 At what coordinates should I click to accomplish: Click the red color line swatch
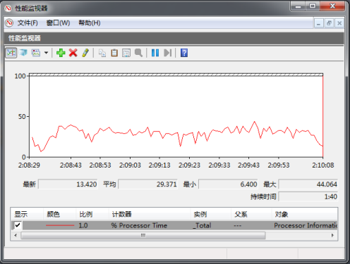coord(60,225)
